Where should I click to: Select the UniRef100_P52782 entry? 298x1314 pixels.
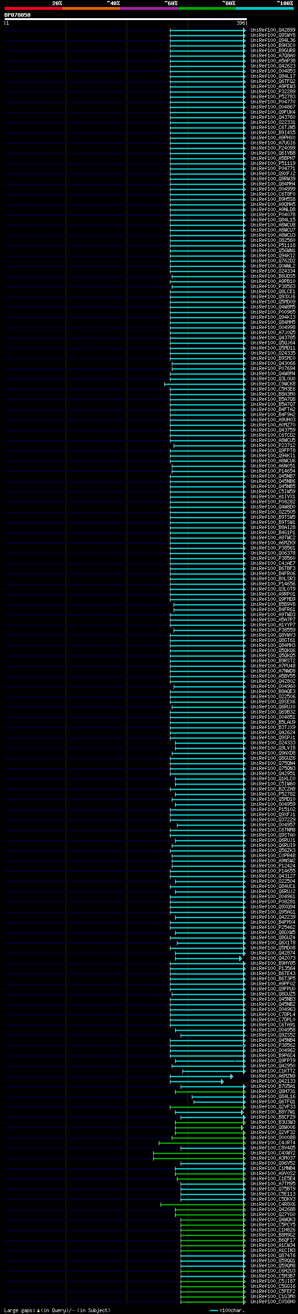click(272, 794)
